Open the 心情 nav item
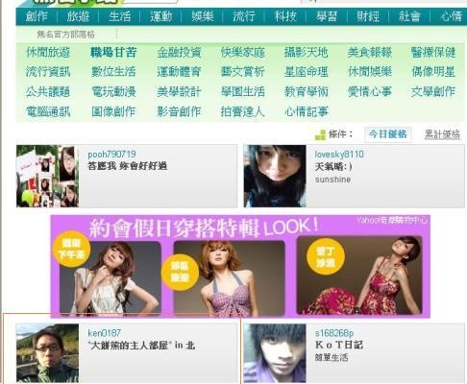467x384 pixels. click(x=452, y=16)
